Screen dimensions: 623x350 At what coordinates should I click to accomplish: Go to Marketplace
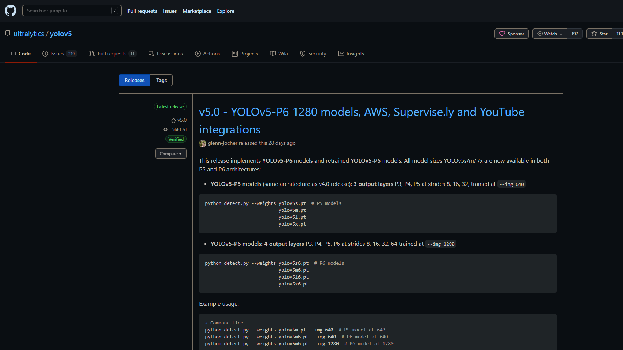coord(197,11)
